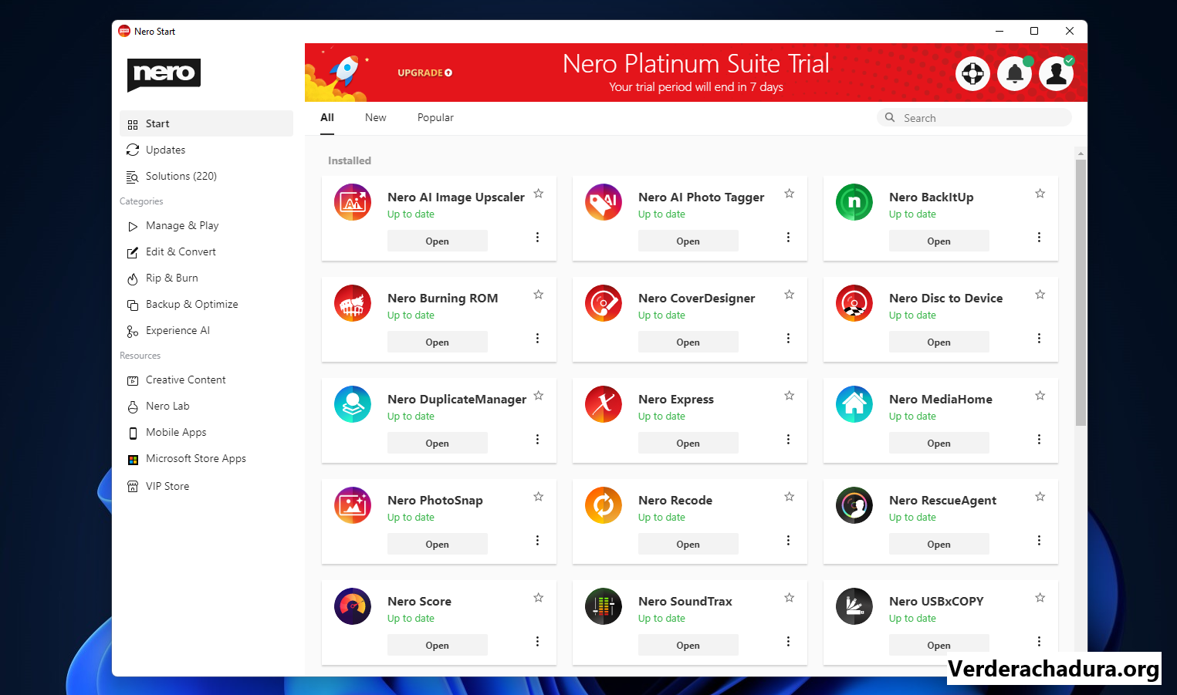This screenshot has width=1177, height=695.
Task: Click the Nero RescueAgent icon
Action: [854, 505]
